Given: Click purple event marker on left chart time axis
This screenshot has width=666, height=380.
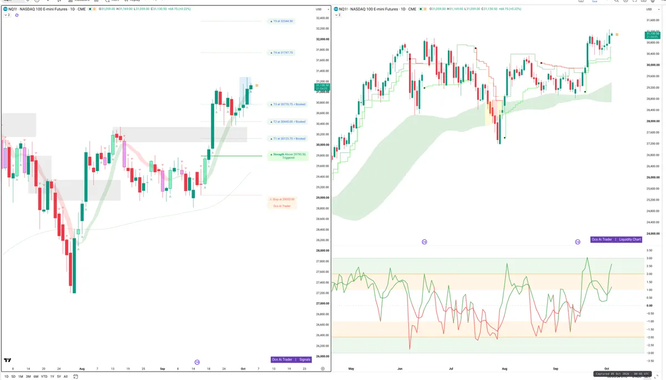Looking at the screenshot, I should click(197, 362).
